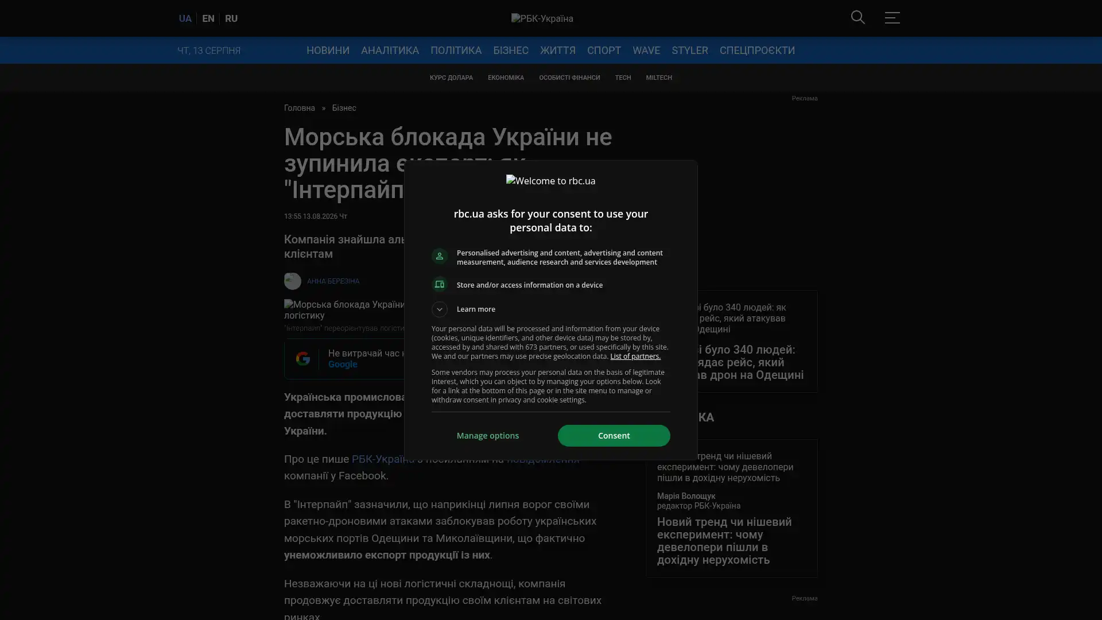Switch language to UA
This screenshot has width=1102, height=620.
(185, 18)
